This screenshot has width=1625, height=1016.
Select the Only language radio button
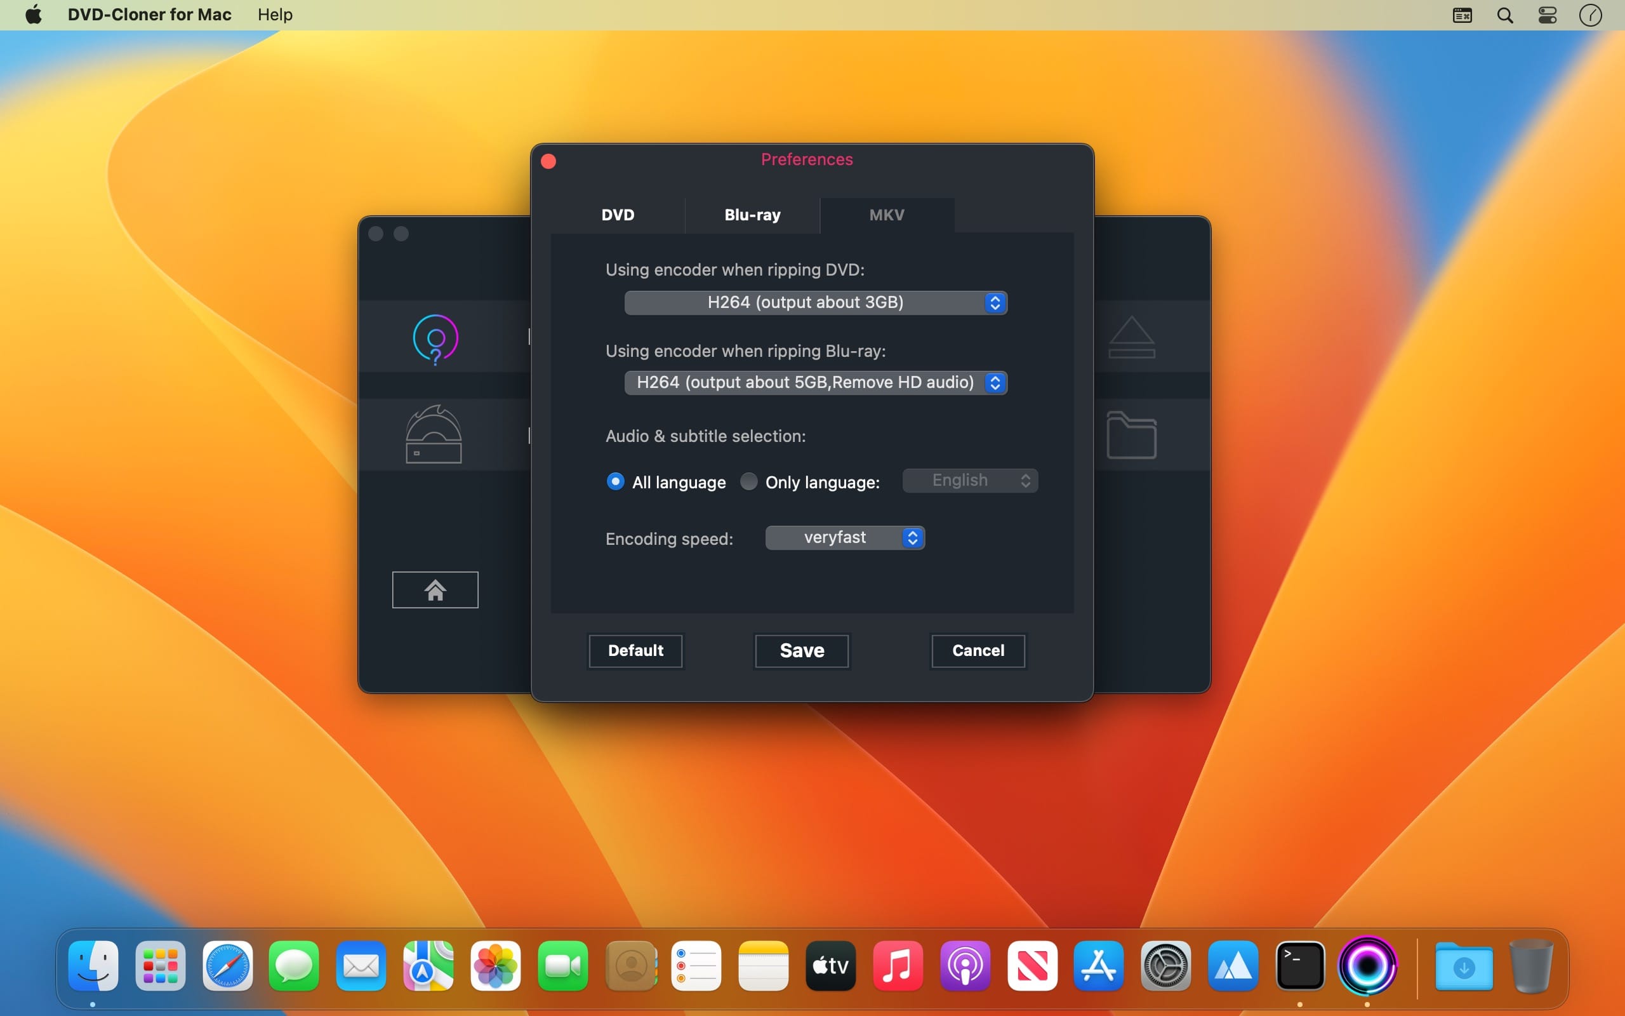[749, 482]
